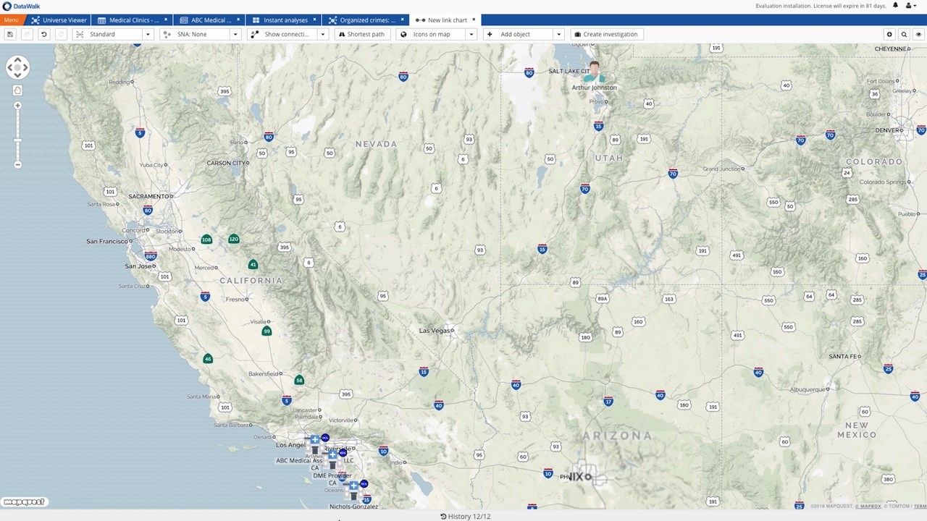Click the map zoom slider handle
The image size is (927, 521).
pyautogui.click(x=17, y=140)
